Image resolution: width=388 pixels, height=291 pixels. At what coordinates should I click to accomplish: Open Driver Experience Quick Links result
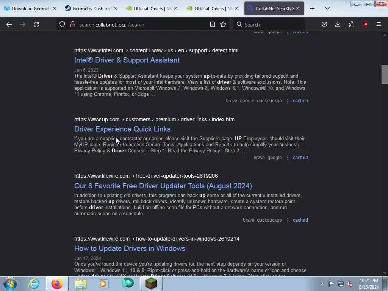(122, 129)
